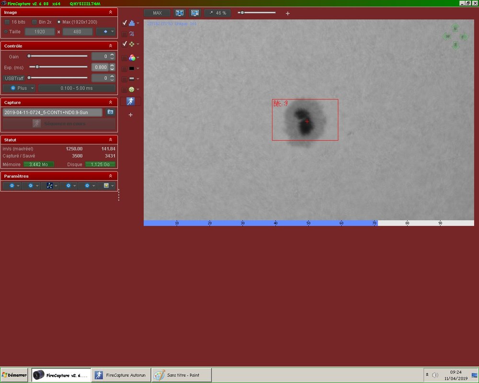This screenshot has width=479, height=383.
Task: Select the Taille radio button
Action: [x=6, y=32]
